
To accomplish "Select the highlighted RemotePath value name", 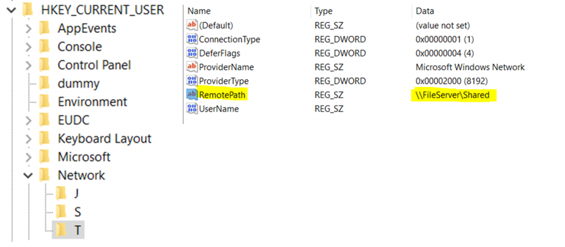I will (223, 95).
